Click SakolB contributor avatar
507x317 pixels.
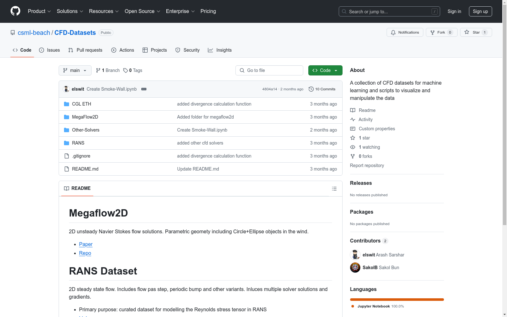click(x=355, y=268)
